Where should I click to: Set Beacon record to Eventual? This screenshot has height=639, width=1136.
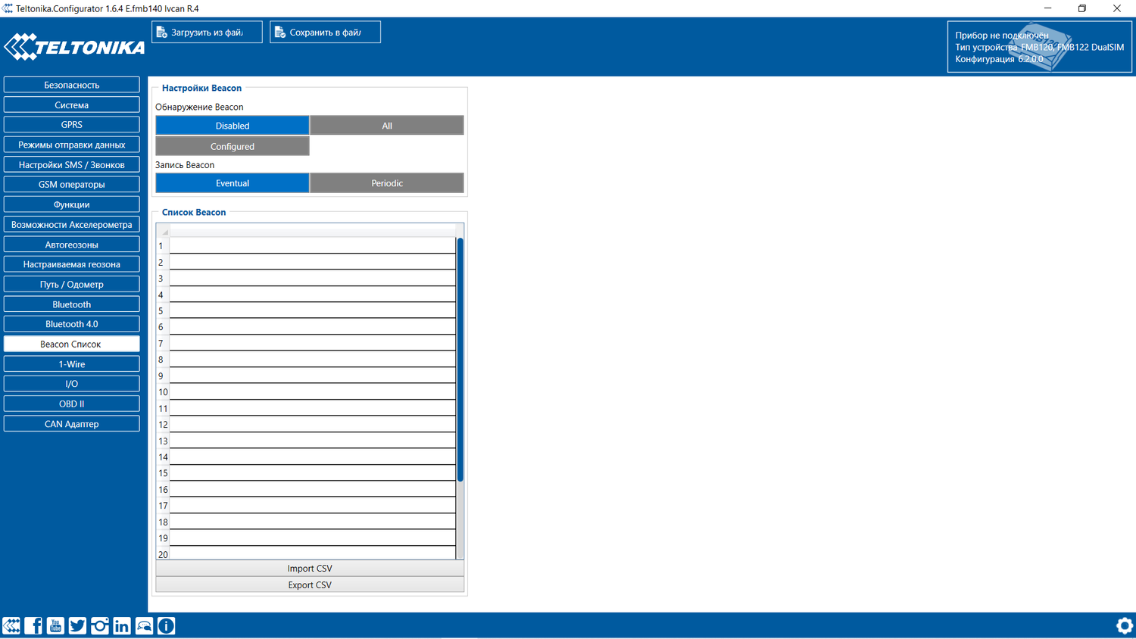pos(233,183)
